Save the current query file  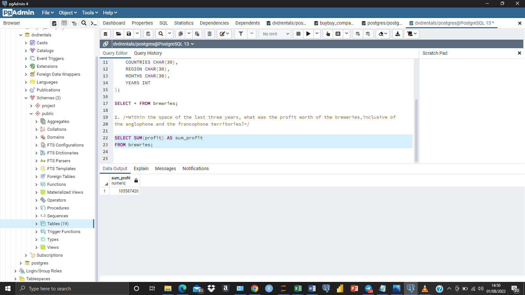tap(129, 34)
